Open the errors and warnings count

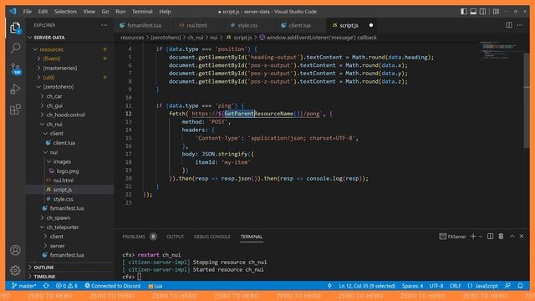pos(67,286)
